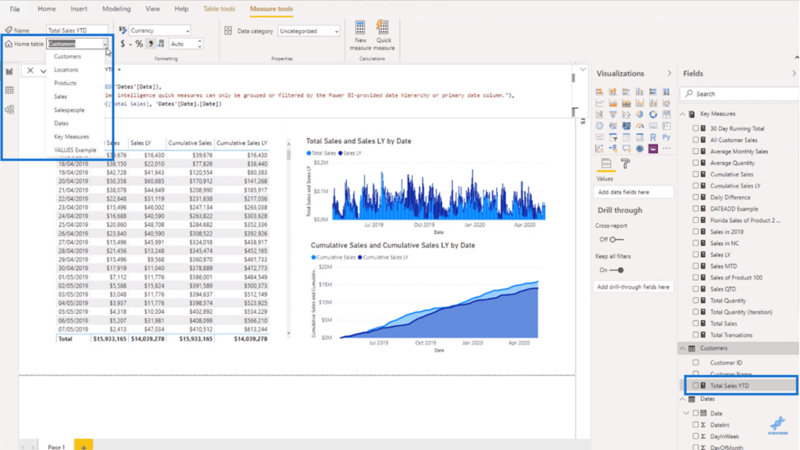Add a new report page

(84, 445)
